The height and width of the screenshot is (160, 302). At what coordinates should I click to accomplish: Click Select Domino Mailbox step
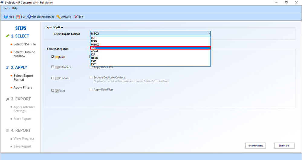pos(24,54)
